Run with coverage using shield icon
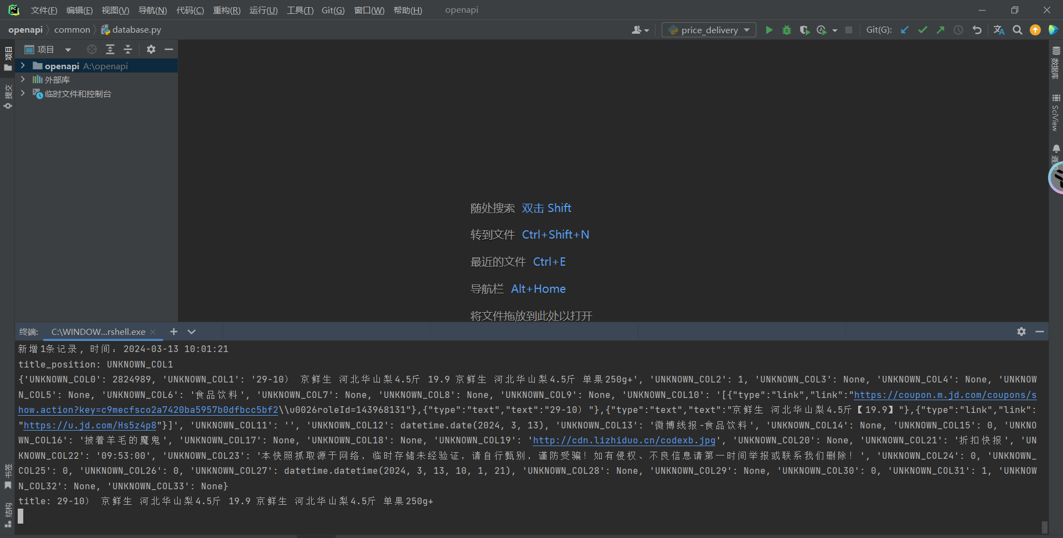This screenshot has height=538, width=1063. (x=804, y=30)
